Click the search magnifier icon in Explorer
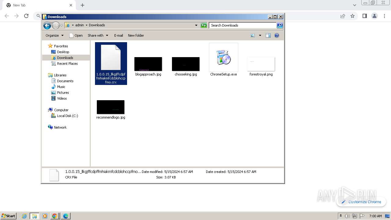391x220 pixels. click(x=280, y=25)
